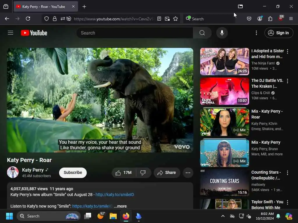Open picture-in-picture icon in address bar
The image size is (298, 223).
point(167,19)
